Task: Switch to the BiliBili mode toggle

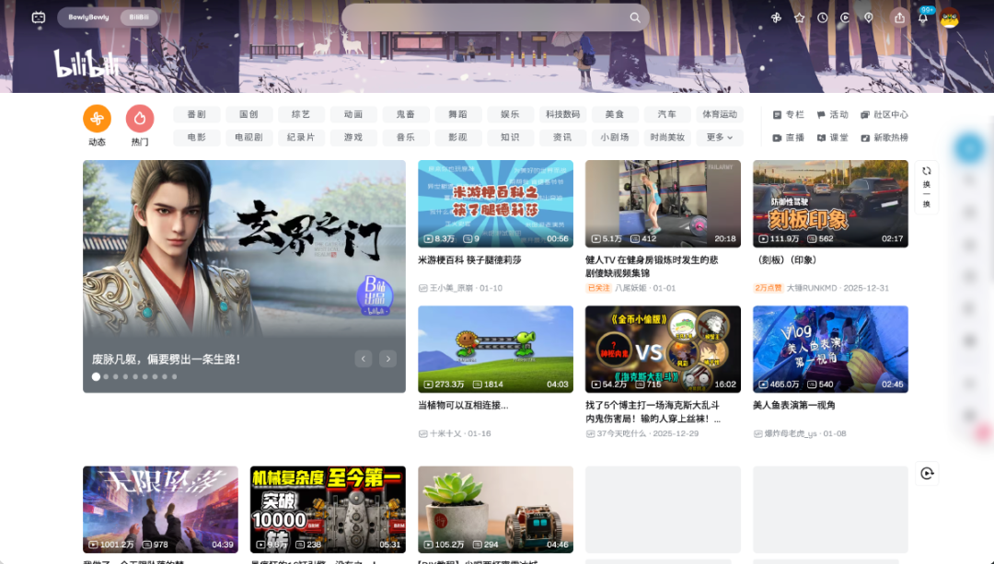Action: [139, 17]
